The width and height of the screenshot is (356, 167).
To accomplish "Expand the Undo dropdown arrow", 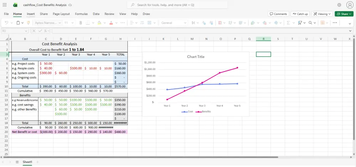I will tap(12, 23).
